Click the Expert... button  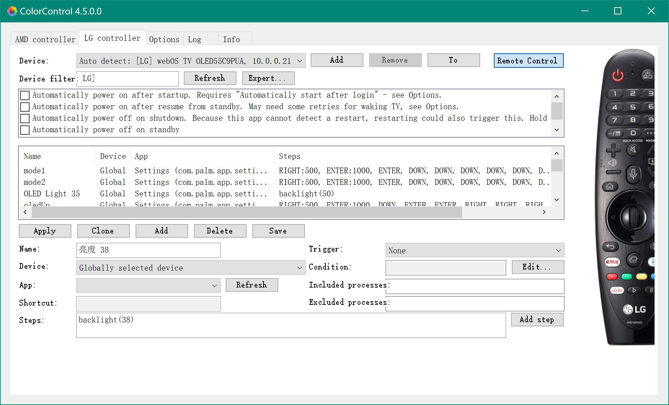[x=268, y=78]
